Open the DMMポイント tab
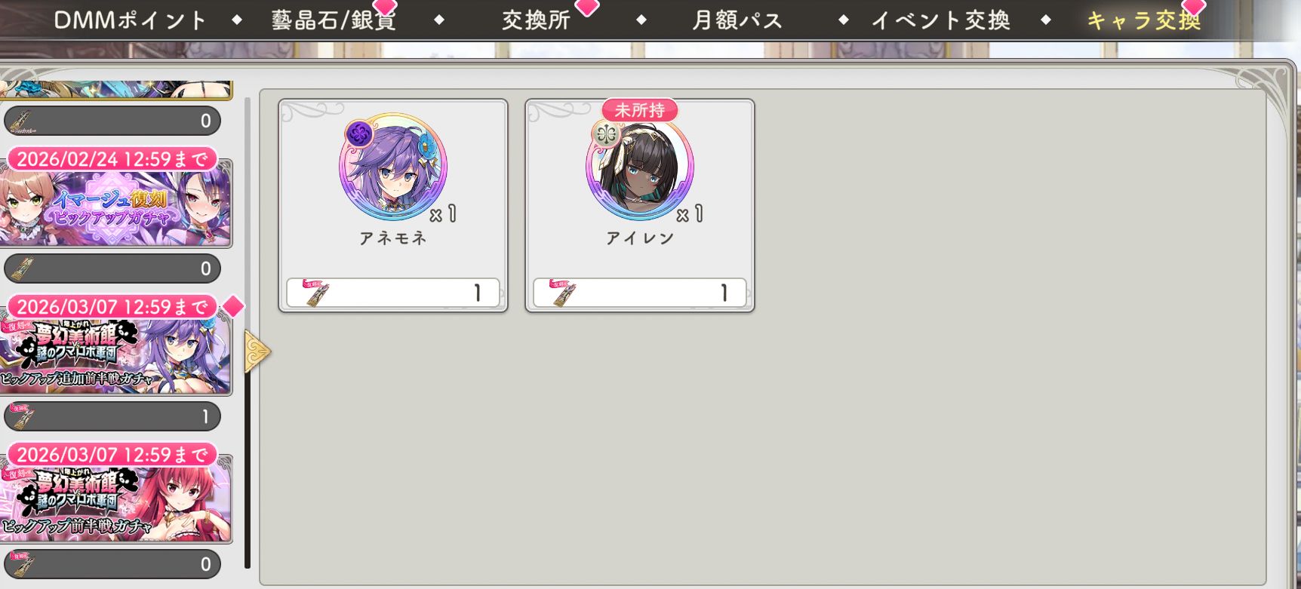Screen dimensions: 1301x589 pyautogui.click(x=131, y=20)
